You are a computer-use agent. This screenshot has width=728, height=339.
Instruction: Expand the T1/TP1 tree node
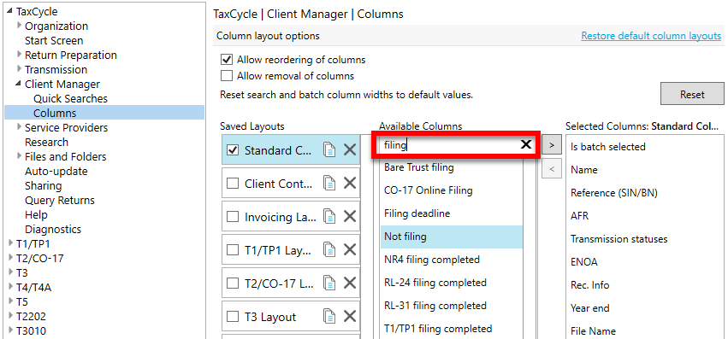tap(10, 243)
